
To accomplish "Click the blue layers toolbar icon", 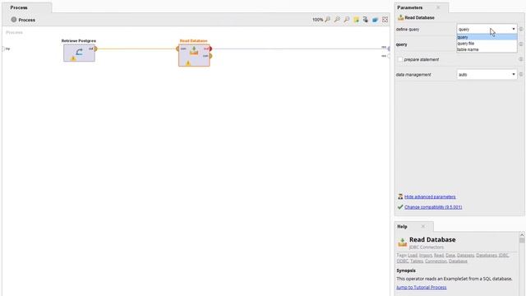I will [x=375, y=20].
